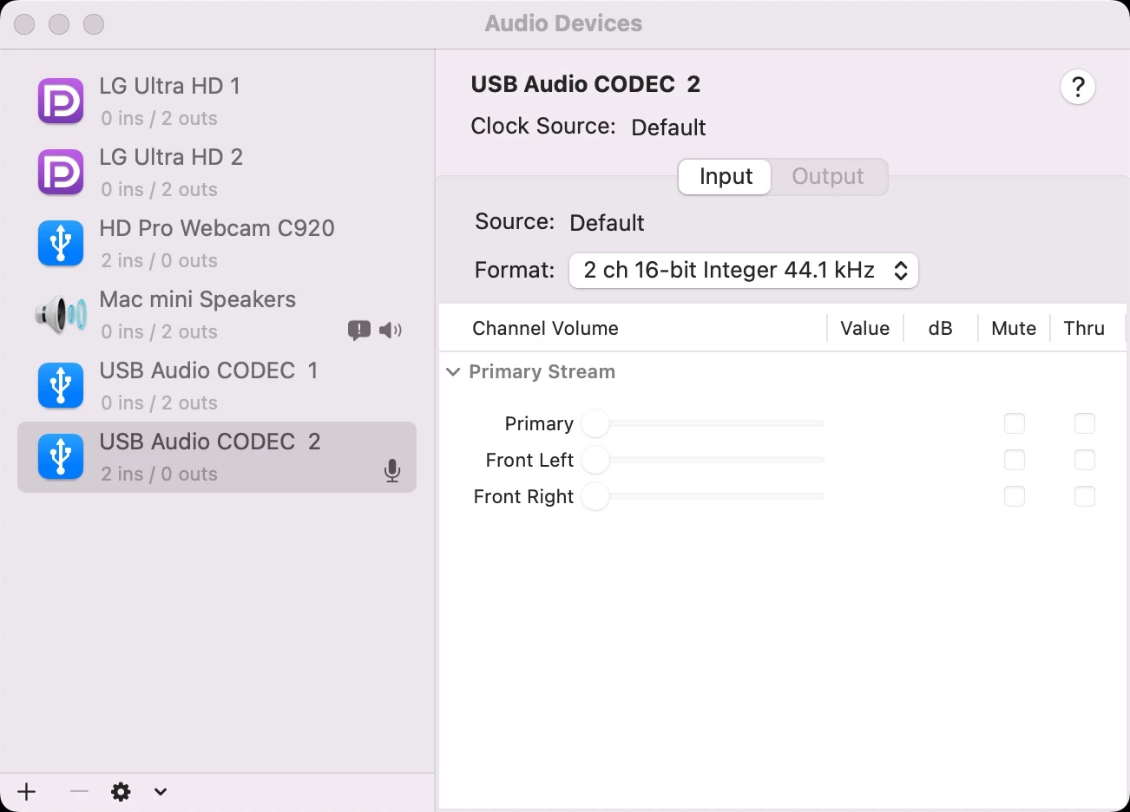1130x812 pixels.
Task: Click the Channel Volume column header
Action: tap(545, 329)
